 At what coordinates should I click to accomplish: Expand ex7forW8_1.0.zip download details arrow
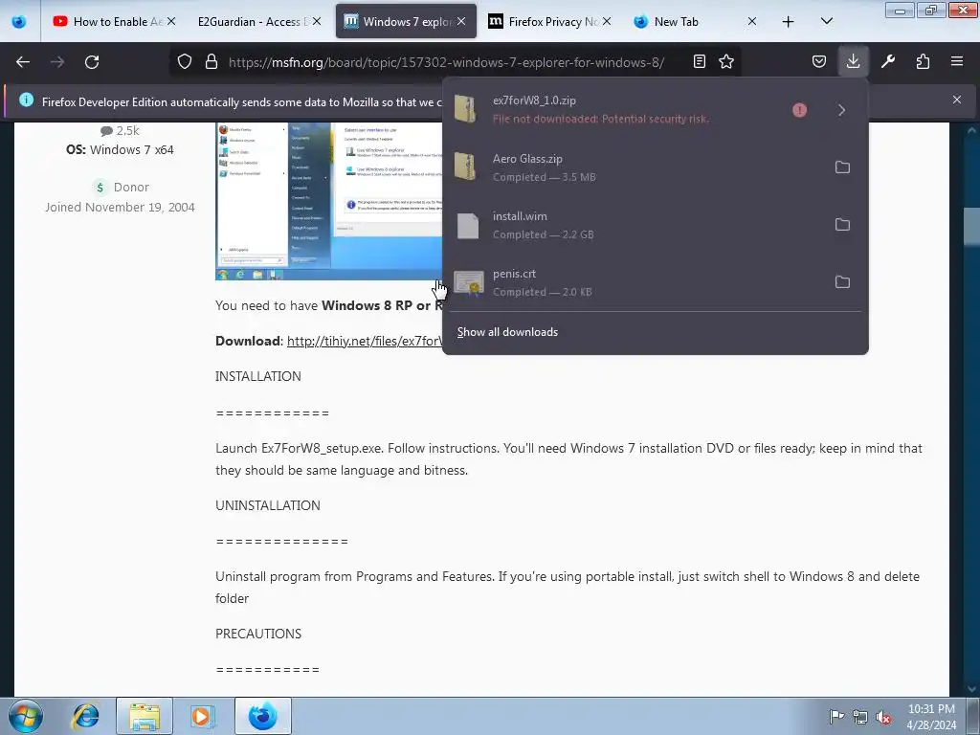coord(842,110)
